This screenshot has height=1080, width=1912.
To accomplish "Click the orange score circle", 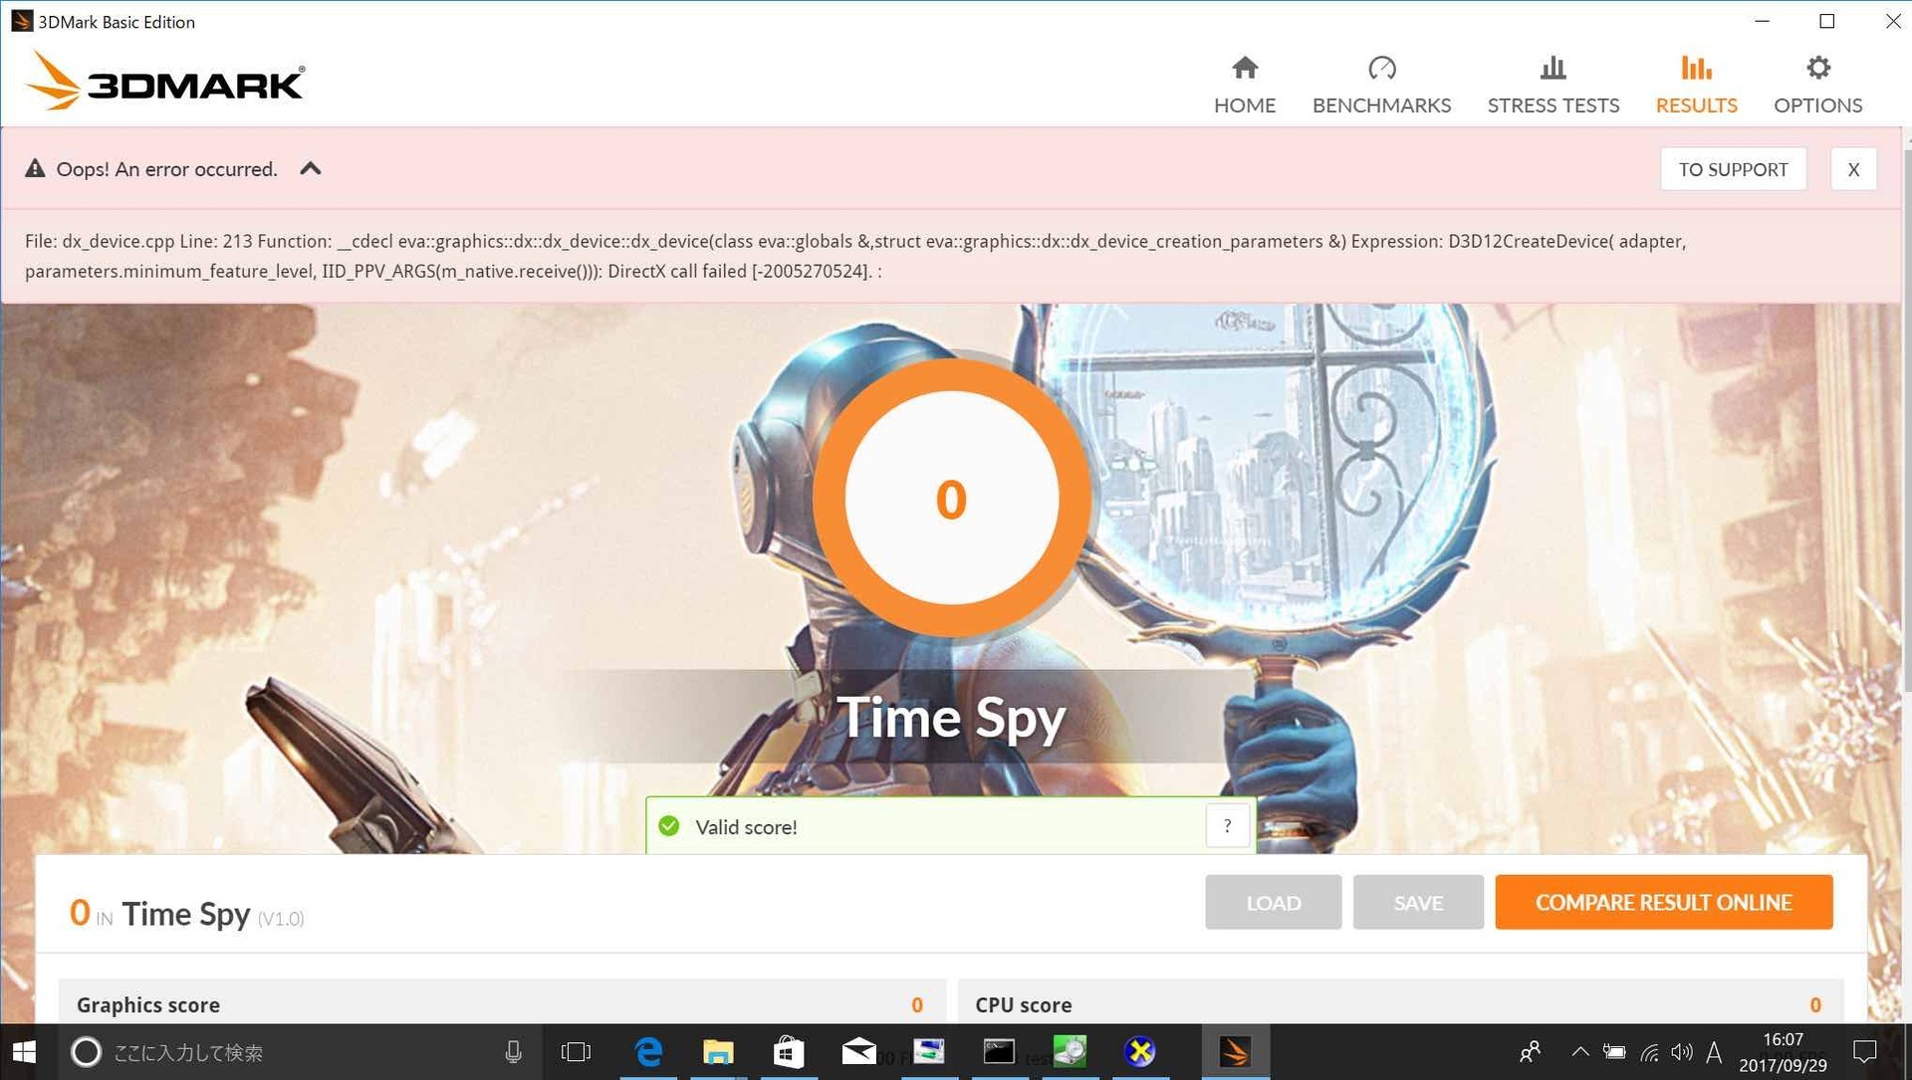I will (x=951, y=498).
